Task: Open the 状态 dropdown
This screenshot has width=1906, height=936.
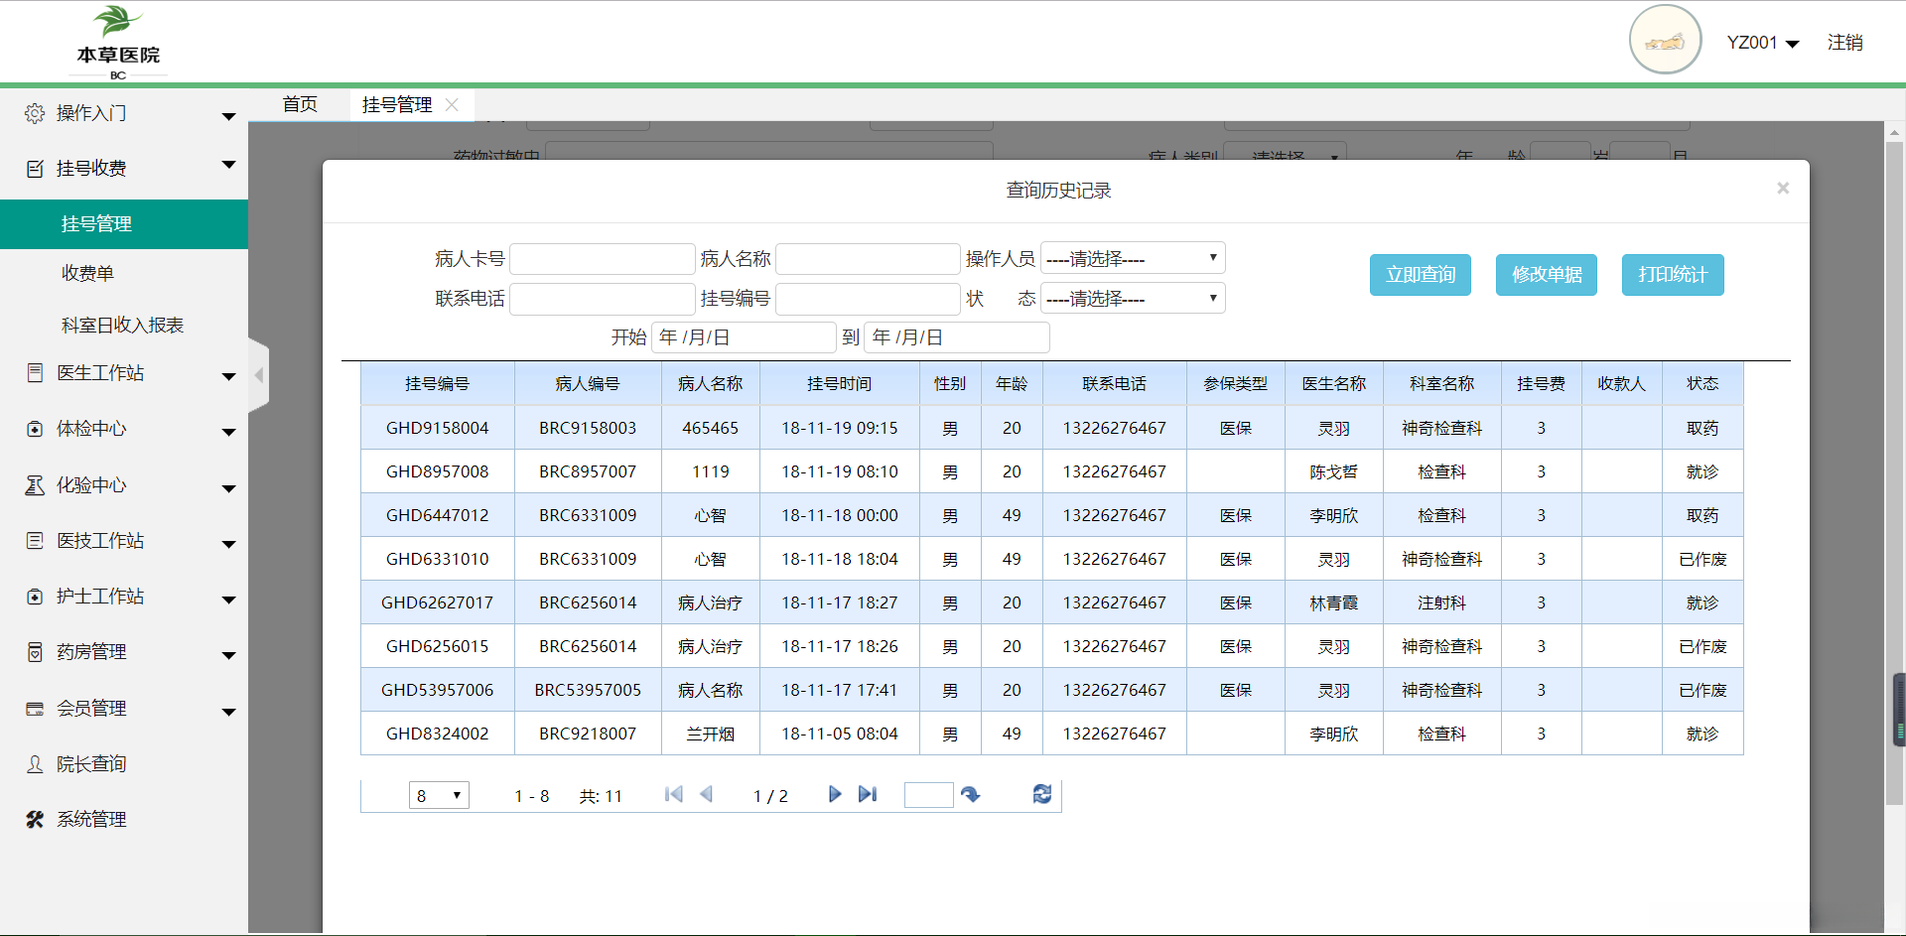Action: (x=1132, y=298)
